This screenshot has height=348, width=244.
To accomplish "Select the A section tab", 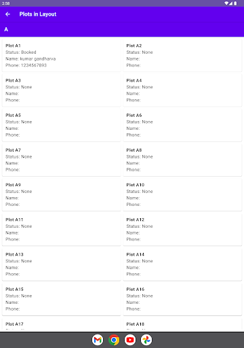I will (x=6, y=29).
